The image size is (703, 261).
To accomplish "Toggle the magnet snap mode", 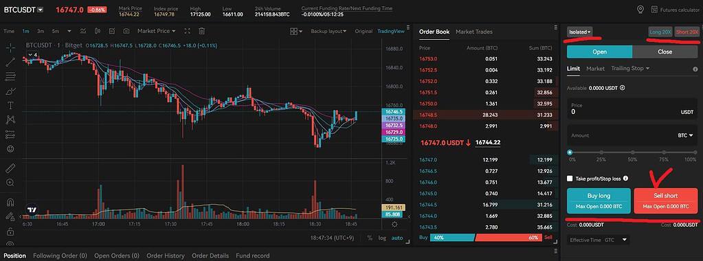I will point(10,202).
